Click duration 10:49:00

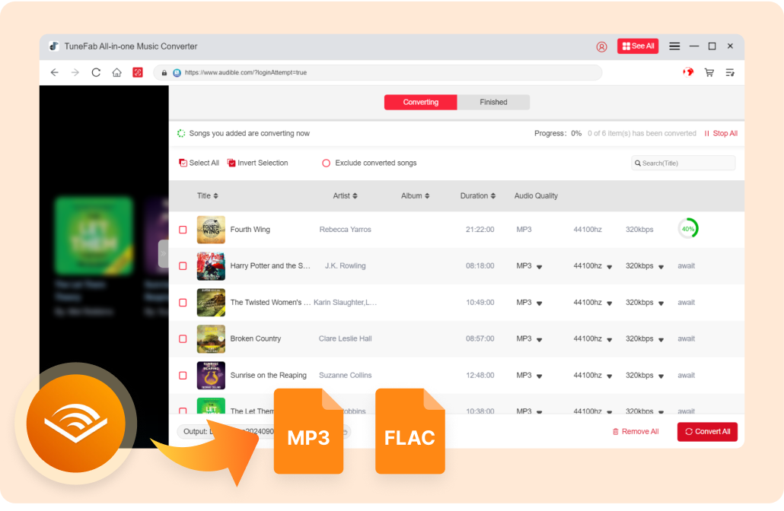[x=480, y=303]
